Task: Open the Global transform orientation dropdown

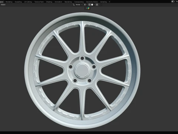Action: coord(78,5)
